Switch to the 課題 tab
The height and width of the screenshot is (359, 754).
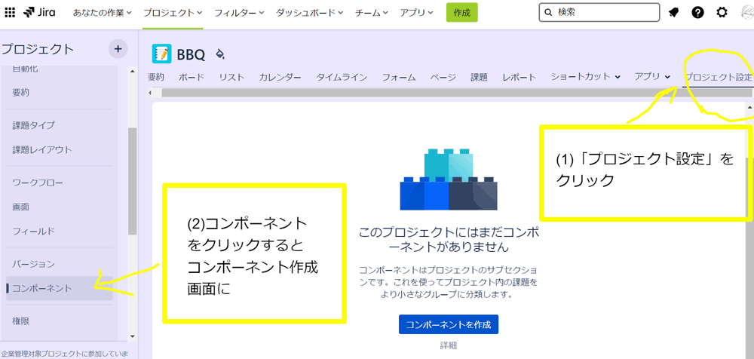[x=479, y=77]
